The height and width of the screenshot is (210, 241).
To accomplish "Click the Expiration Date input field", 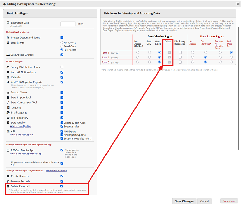I will (x=68, y=24).
